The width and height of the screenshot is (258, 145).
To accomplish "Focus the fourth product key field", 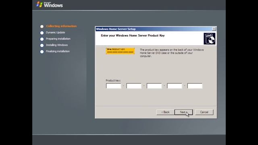I will click(175, 86).
